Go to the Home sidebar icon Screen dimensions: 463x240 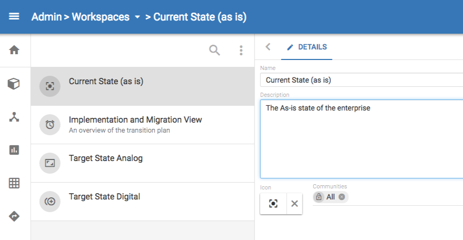tap(14, 50)
